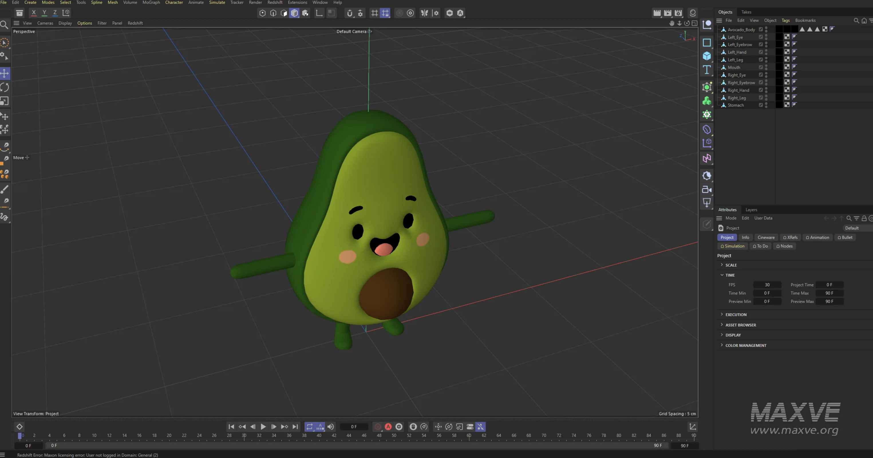Add a Cube primitive from the palette
The width and height of the screenshot is (873, 458).
click(x=707, y=56)
